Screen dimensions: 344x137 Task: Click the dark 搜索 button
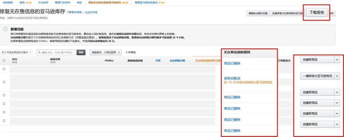(81, 52)
